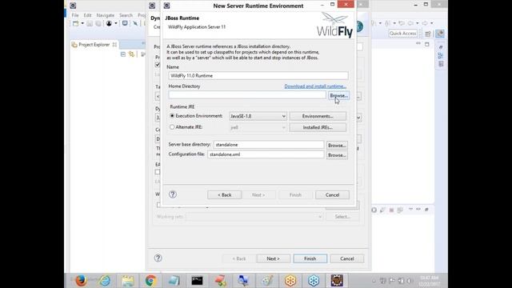Open the Command Prompt taskbar icon
Image resolution: width=512 pixels, height=288 pixels.
197,281
